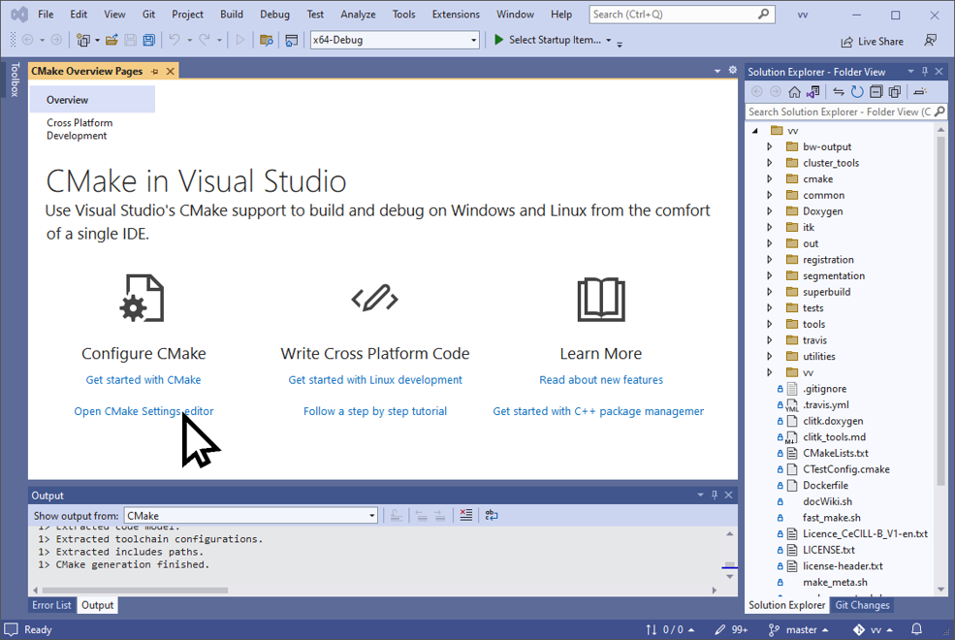The height and width of the screenshot is (640, 955).
Task: Open the Output panel window options arrow
Action: click(700, 495)
